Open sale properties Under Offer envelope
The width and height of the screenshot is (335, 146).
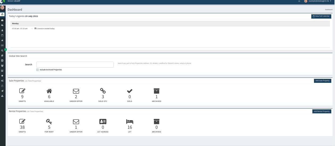pyautogui.click(x=76, y=91)
